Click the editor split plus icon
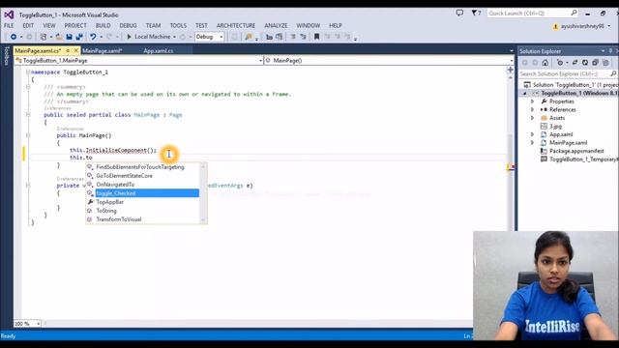 (x=510, y=70)
